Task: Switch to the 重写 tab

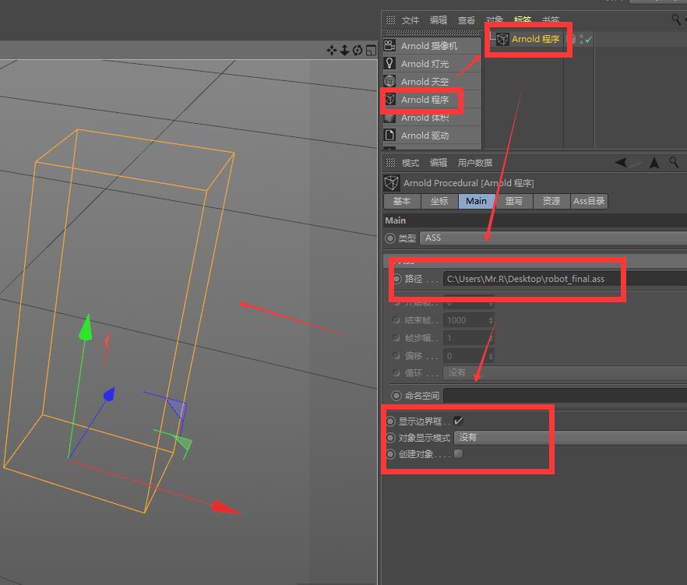Action: 513,201
